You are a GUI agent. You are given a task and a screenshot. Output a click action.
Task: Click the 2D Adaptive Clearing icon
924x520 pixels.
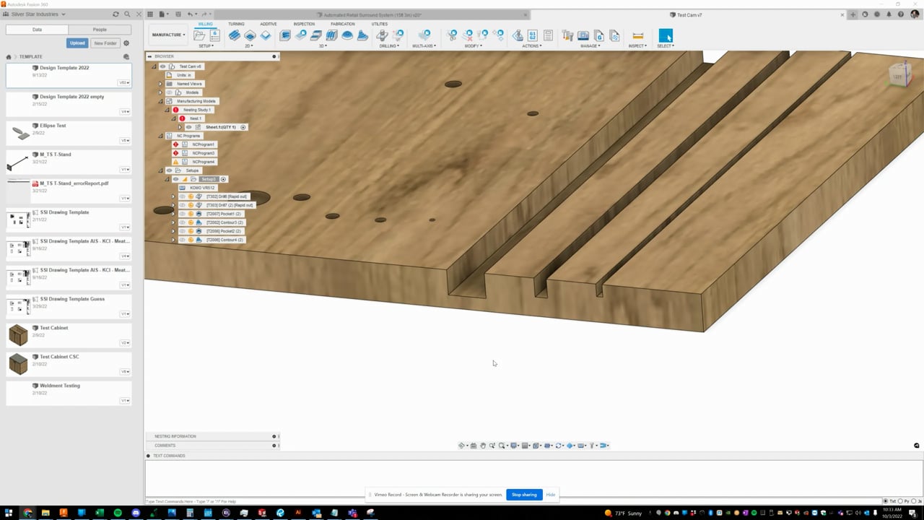(235, 35)
